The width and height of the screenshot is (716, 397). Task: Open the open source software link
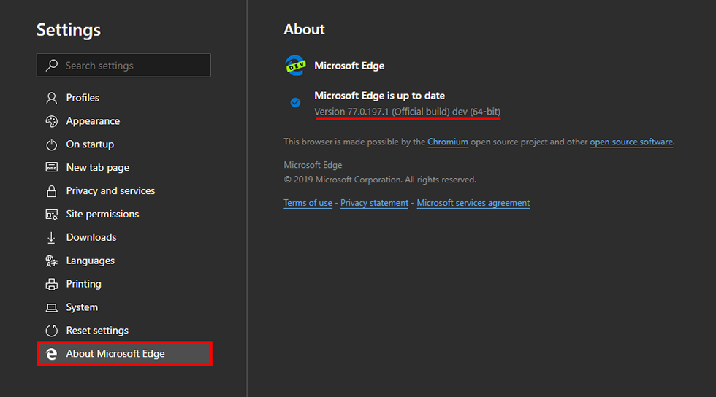click(631, 142)
